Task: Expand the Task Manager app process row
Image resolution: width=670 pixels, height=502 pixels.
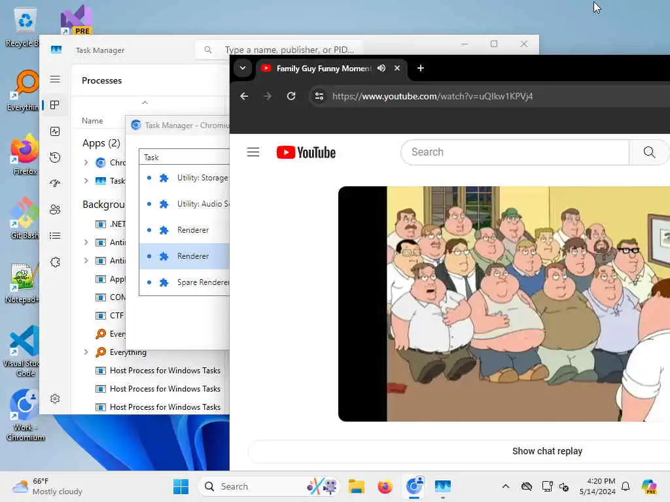Action: pyautogui.click(x=86, y=181)
